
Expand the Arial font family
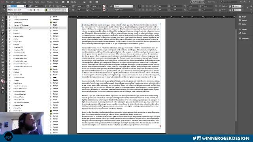click(x=13, y=17)
